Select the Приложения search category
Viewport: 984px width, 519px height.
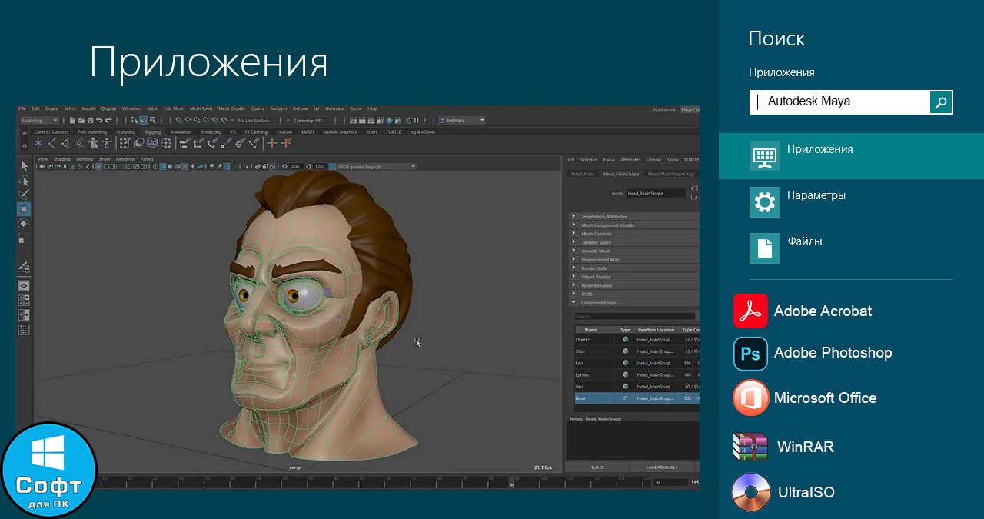pyautogui.click(x=851, y=156)
